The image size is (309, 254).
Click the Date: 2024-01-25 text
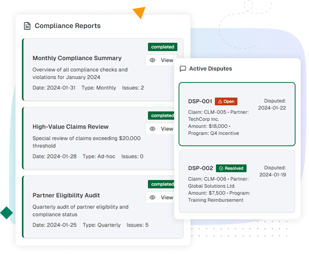pyautogui.click(x=54, y=225)
